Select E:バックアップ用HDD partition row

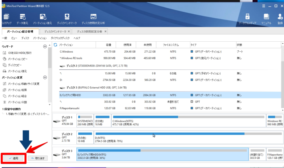pos(170,95)
